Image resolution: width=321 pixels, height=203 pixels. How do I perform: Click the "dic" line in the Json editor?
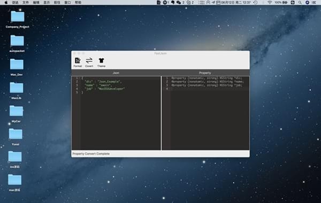coord(103,82)
